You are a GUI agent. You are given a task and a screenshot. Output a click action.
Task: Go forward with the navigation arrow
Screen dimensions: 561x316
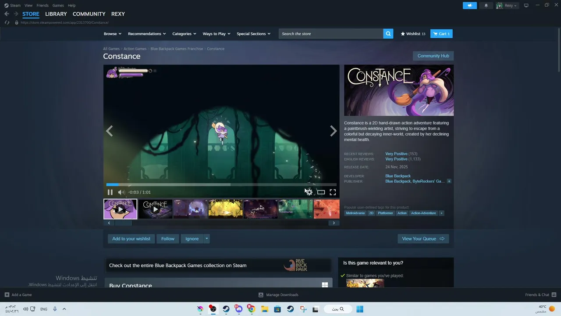tap(16, 14)
